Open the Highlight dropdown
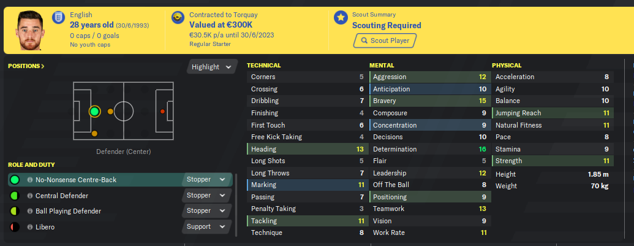Viewport: 634px width, 246px height. click(x=212, y=67)
